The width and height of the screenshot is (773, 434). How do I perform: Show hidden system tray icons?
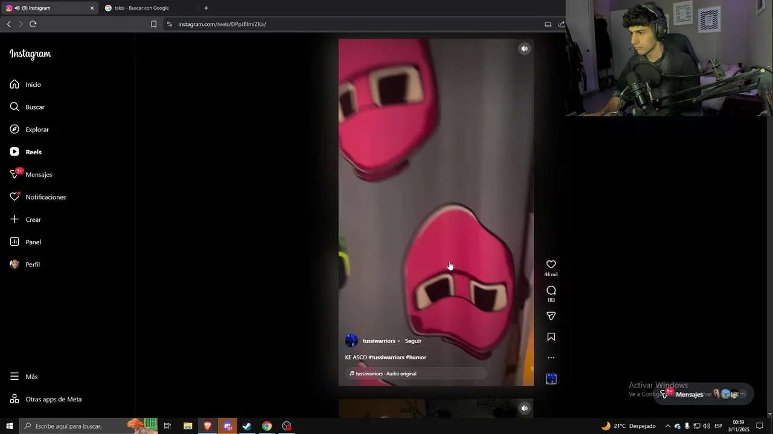coord(667,426)
